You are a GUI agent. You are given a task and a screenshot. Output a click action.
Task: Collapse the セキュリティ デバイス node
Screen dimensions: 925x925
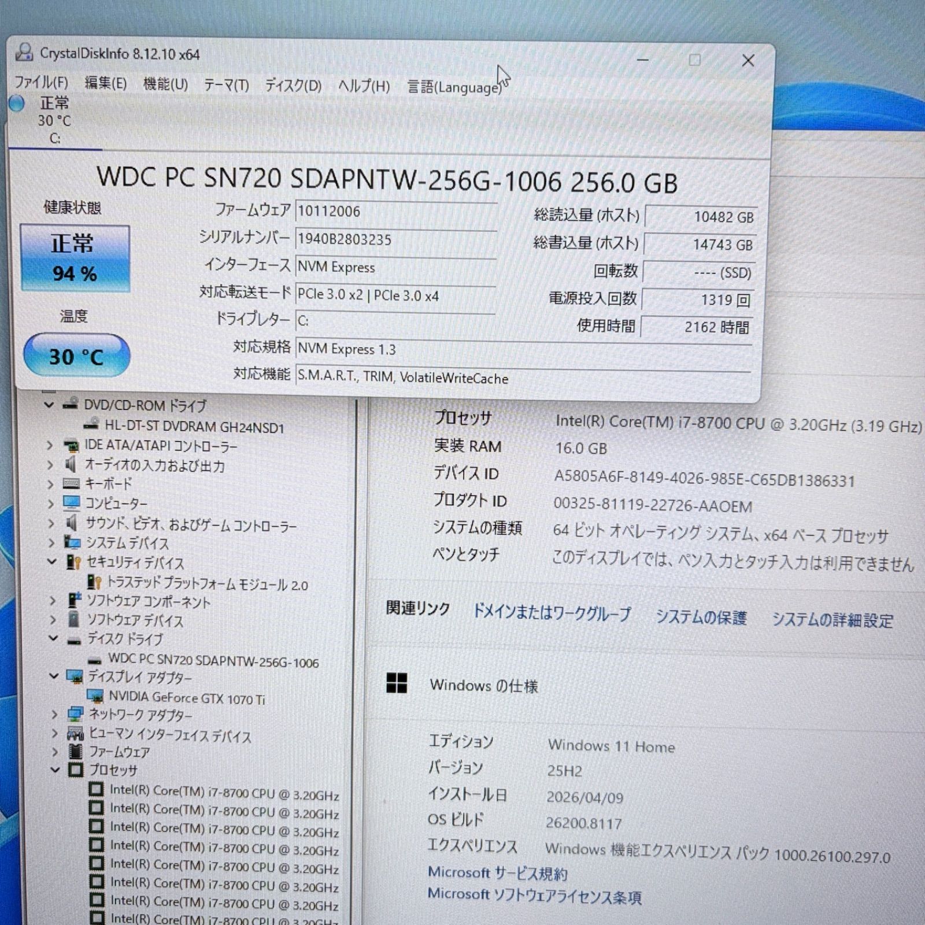tap(52, 561)
